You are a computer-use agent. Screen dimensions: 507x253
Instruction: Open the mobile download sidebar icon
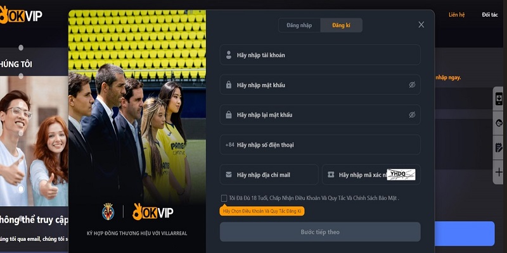(499, 99)
